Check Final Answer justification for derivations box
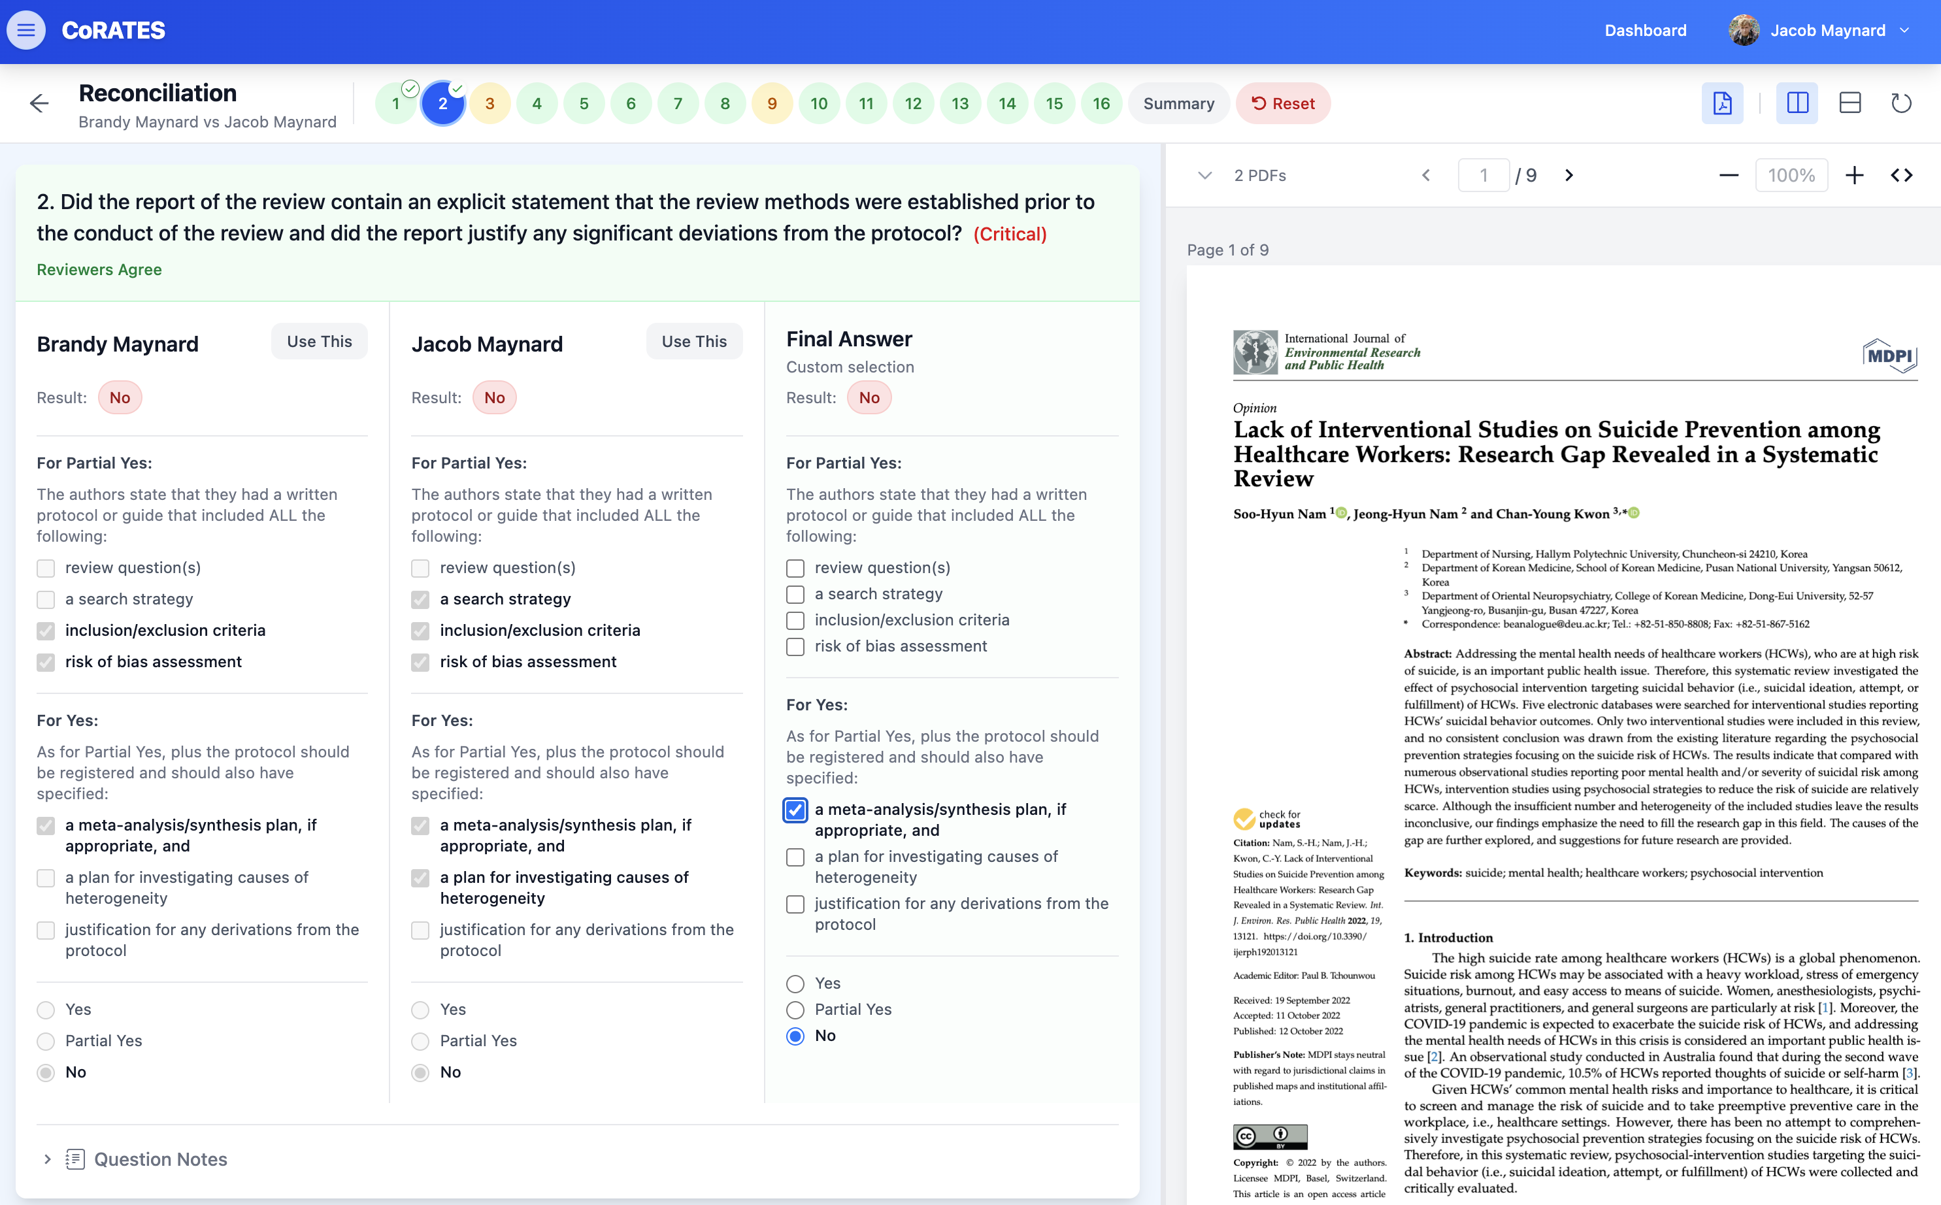The width and height of the screenshot is (1941, 1205). 795,904
